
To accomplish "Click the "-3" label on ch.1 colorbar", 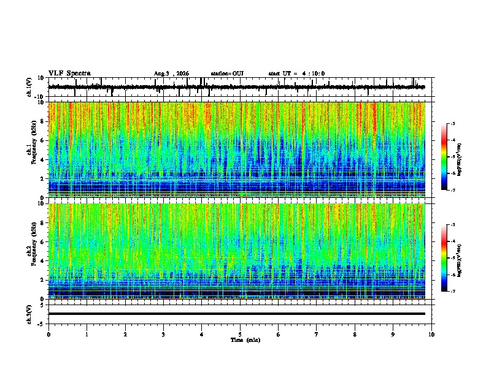I will (x=453, y=123).
